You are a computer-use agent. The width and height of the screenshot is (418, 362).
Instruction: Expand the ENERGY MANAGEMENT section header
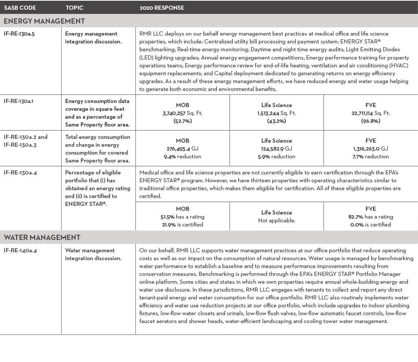tap(45, 21)
